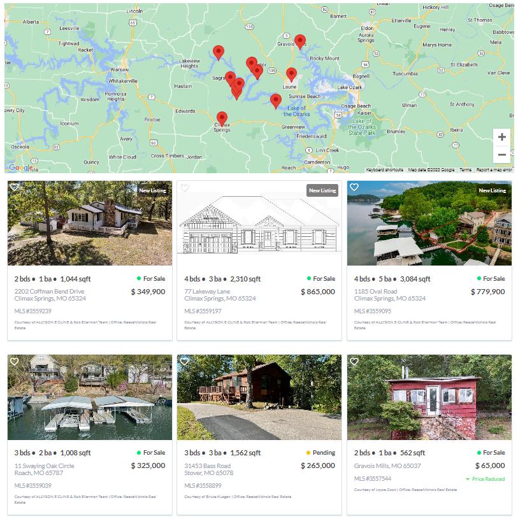518x519 pixels.
Task: Toggle heart on 1185 Oval Road listing
Action: [354, 187]
